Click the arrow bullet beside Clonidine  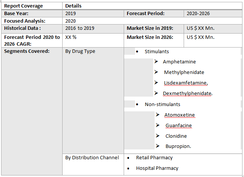[158, 136]
